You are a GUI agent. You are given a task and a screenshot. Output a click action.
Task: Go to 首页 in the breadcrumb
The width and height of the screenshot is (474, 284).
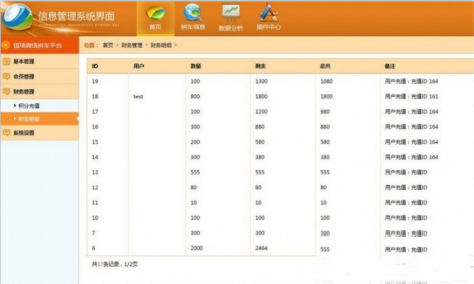(x=108, y=45)
